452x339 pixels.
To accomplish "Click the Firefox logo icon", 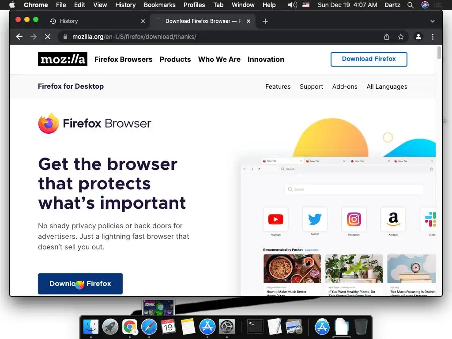I will [49, 124].
